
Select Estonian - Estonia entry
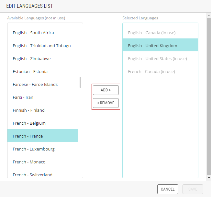pos(43,71)
